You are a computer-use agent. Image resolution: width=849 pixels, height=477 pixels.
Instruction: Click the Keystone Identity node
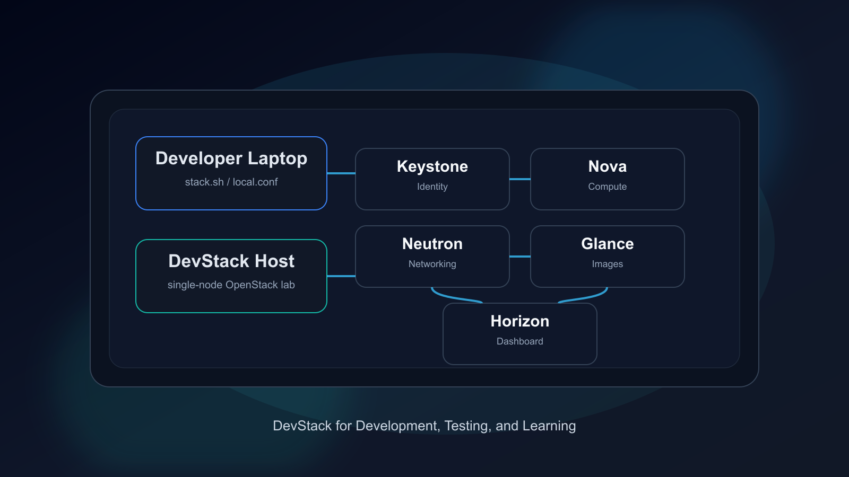tap(432, 179)
